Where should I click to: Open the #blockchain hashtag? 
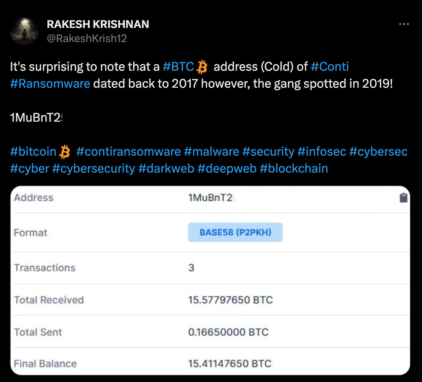coord(294,169)
